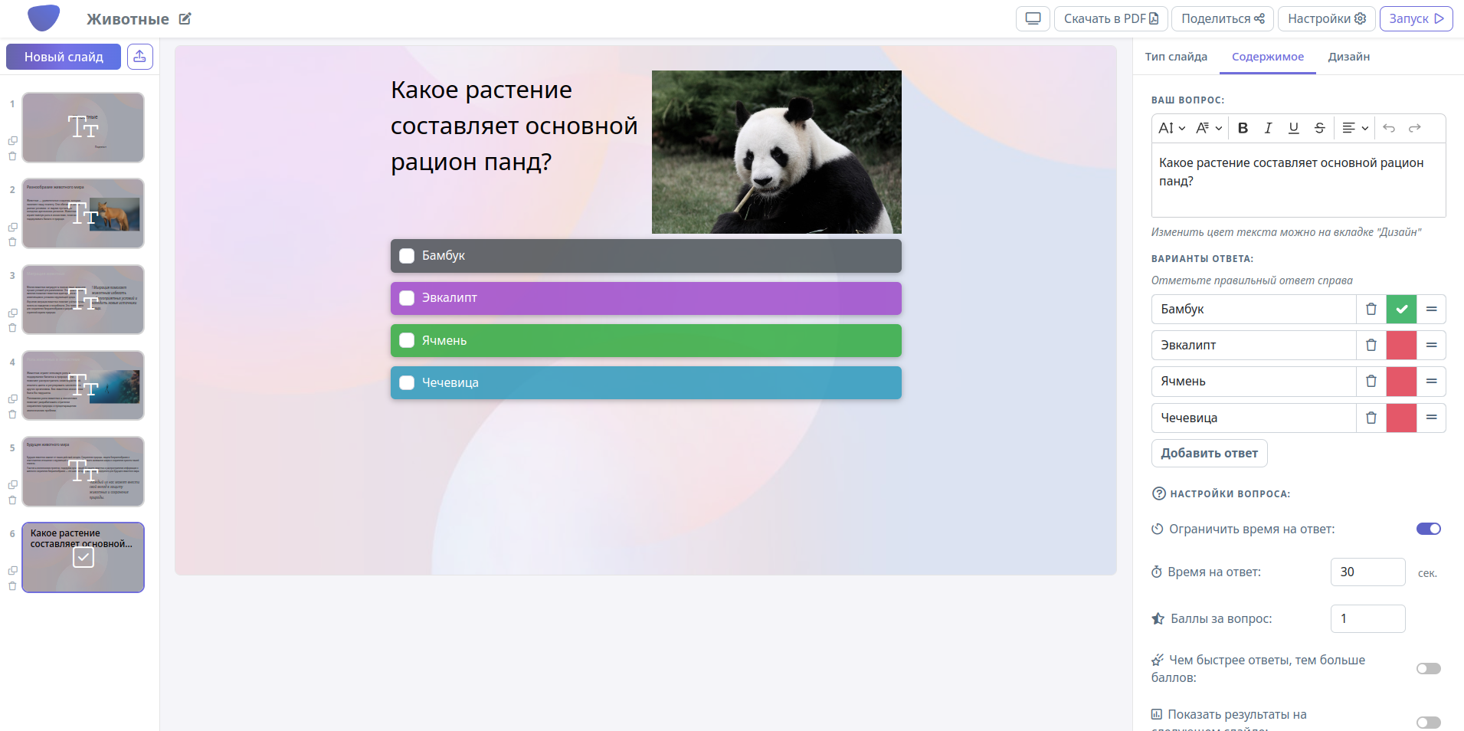The width and height of the screenshot is (1464, 731).
Task: Select slide 1 title thumbnail
Action: coord(83,127)
